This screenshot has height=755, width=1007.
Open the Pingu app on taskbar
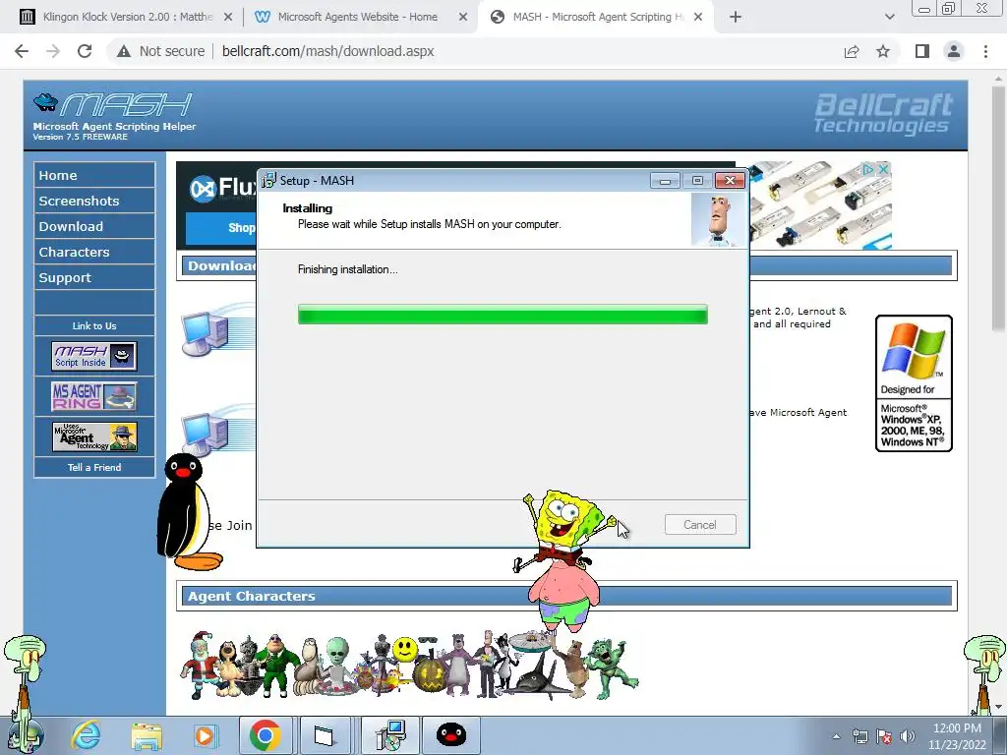[x=451, y=735]
